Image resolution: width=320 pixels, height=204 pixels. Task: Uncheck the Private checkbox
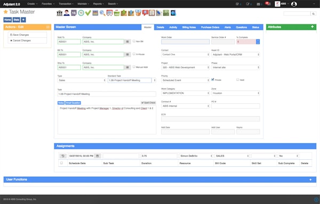[x=213, y=80]
